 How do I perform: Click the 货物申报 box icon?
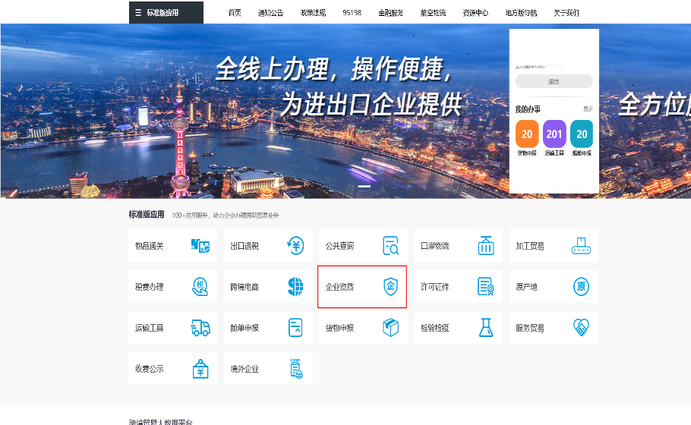[x=390, y=328]
